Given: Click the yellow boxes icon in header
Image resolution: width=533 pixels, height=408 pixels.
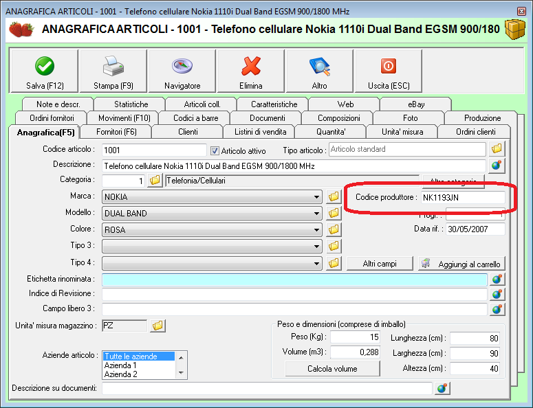Looking at the screenshot, I should (515, 29).
